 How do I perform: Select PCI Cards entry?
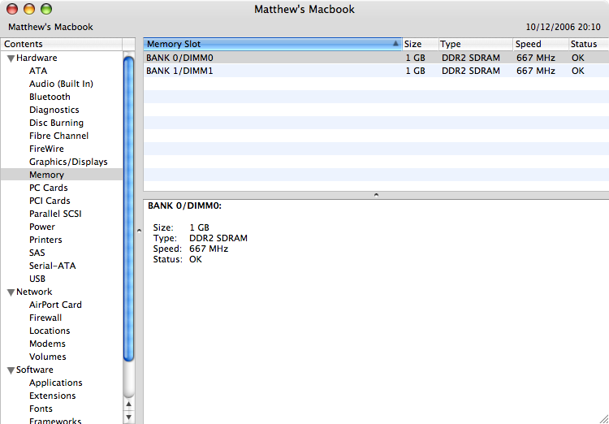tap(50, 201)
